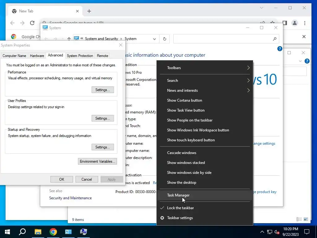Screen dimensions: 317x238
Task: Open network status tray icon
Action: (x=270, y=232)
